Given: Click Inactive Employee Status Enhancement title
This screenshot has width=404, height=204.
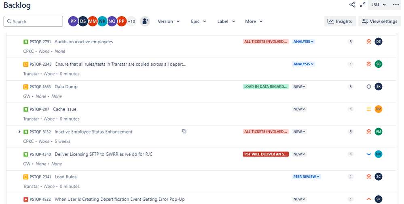Looking at the screenshot, I should 93,132.
